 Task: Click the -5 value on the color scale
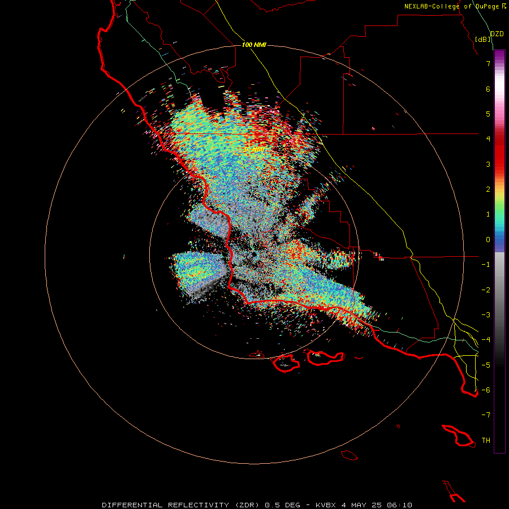coord(486,365)
